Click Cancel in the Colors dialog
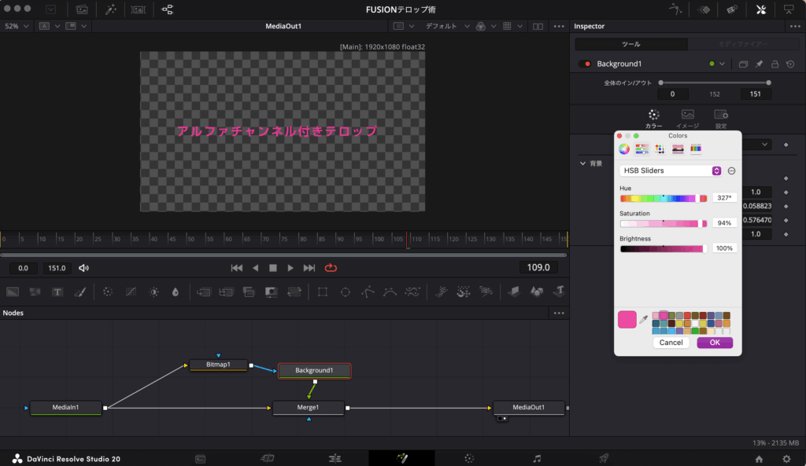The height and width of the screenshot is (466, 806). 671,343
